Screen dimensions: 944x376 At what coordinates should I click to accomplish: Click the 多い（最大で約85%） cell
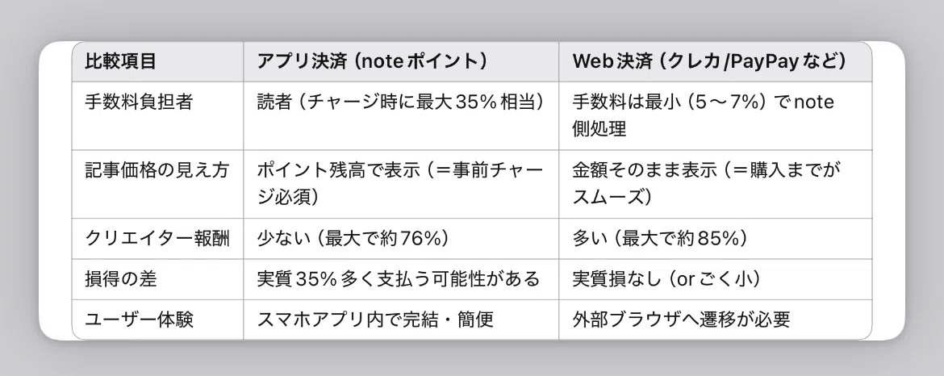click(715, 239)
